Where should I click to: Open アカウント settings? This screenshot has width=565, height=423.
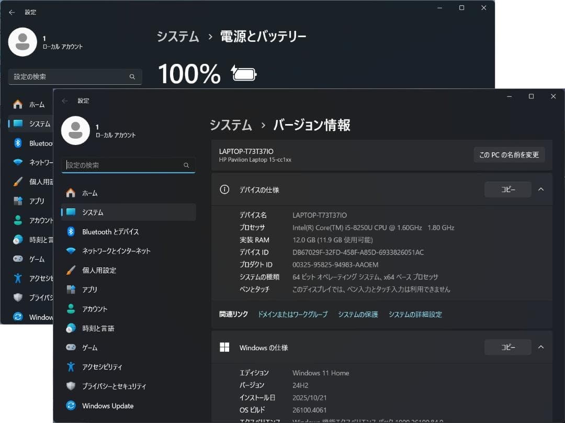coord(94,309)
